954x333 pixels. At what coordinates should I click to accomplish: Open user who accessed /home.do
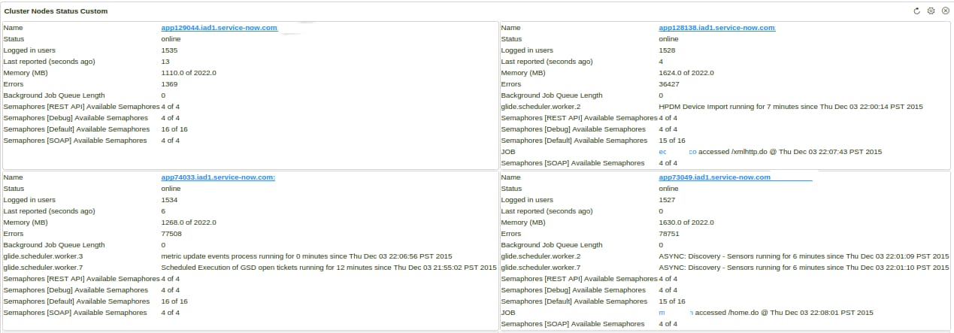pos(675,313)
